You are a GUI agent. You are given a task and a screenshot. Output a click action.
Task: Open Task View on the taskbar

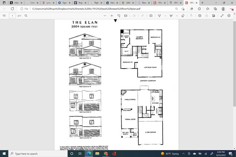(80, 153)
